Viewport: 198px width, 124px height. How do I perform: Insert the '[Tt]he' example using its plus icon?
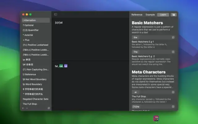click(x=173, y=107)
